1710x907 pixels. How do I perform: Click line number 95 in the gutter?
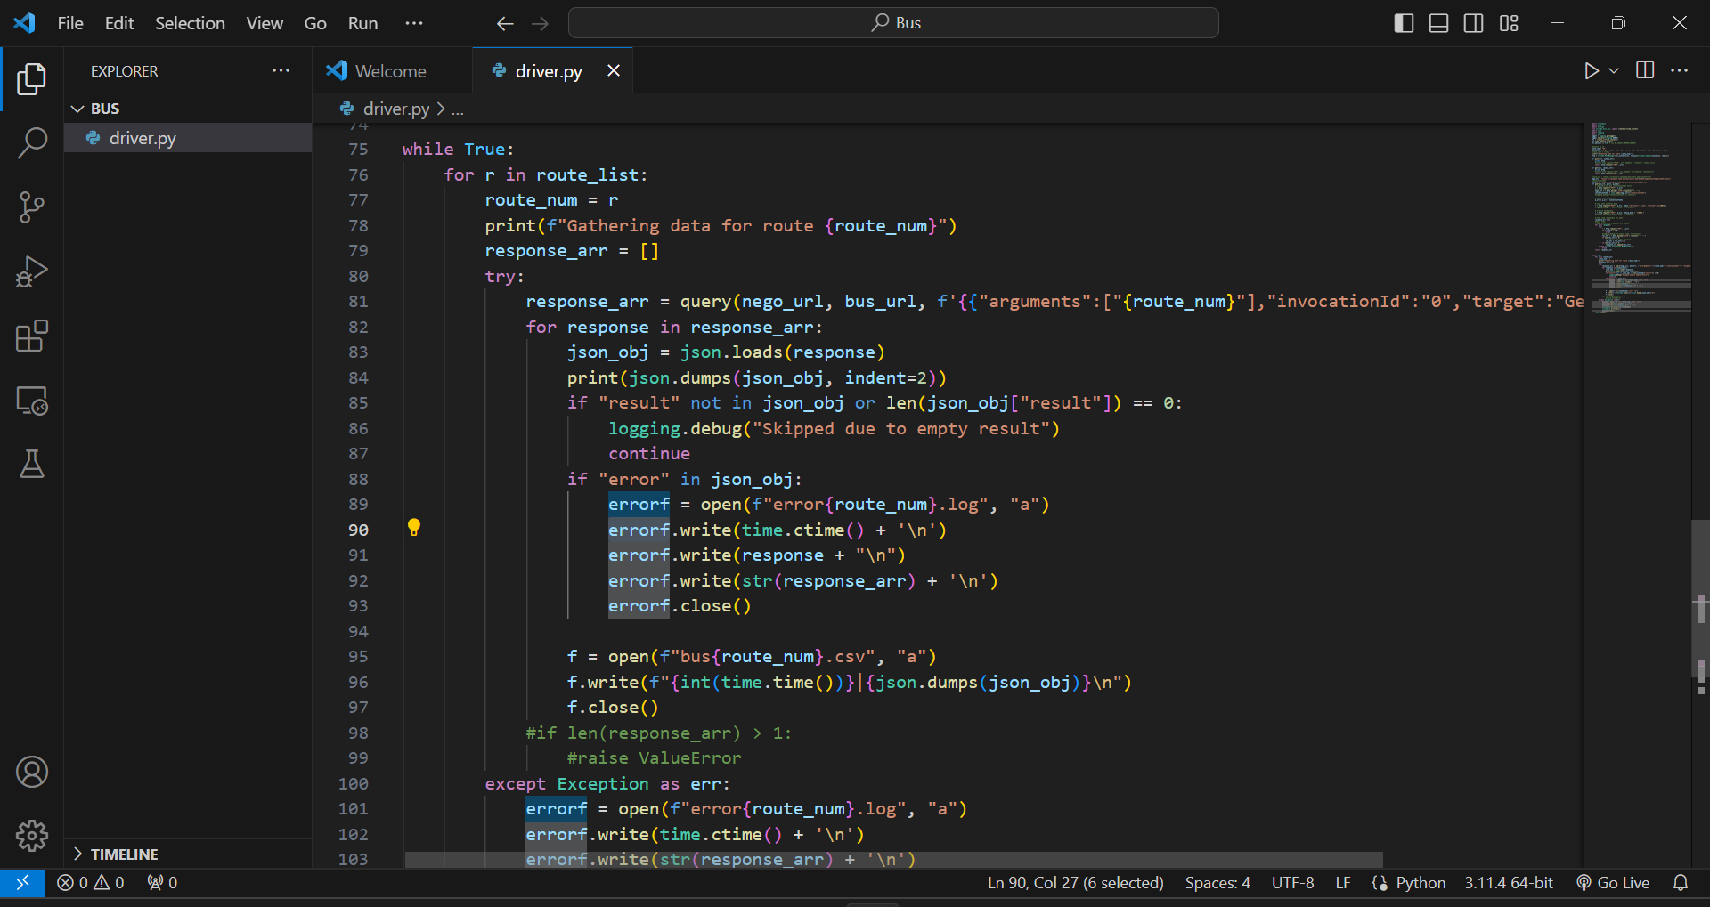pos(358,657)
